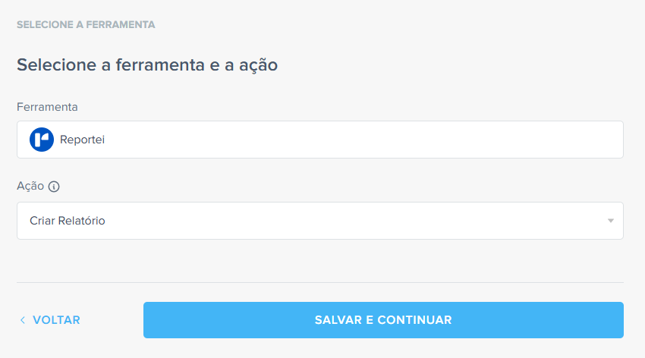Click the word CONTINUAR on the blue button
645x358 pixels.
click(414, 320)
